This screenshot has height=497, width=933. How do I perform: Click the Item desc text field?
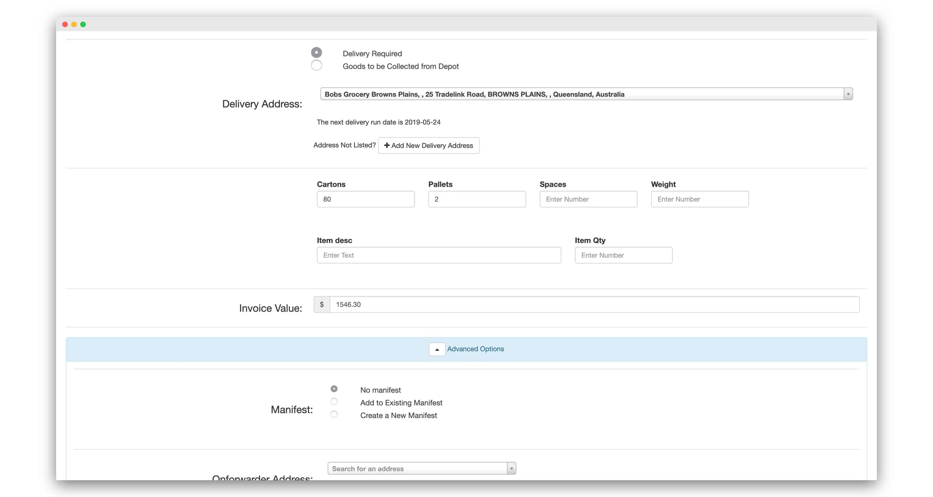[438, 255]
